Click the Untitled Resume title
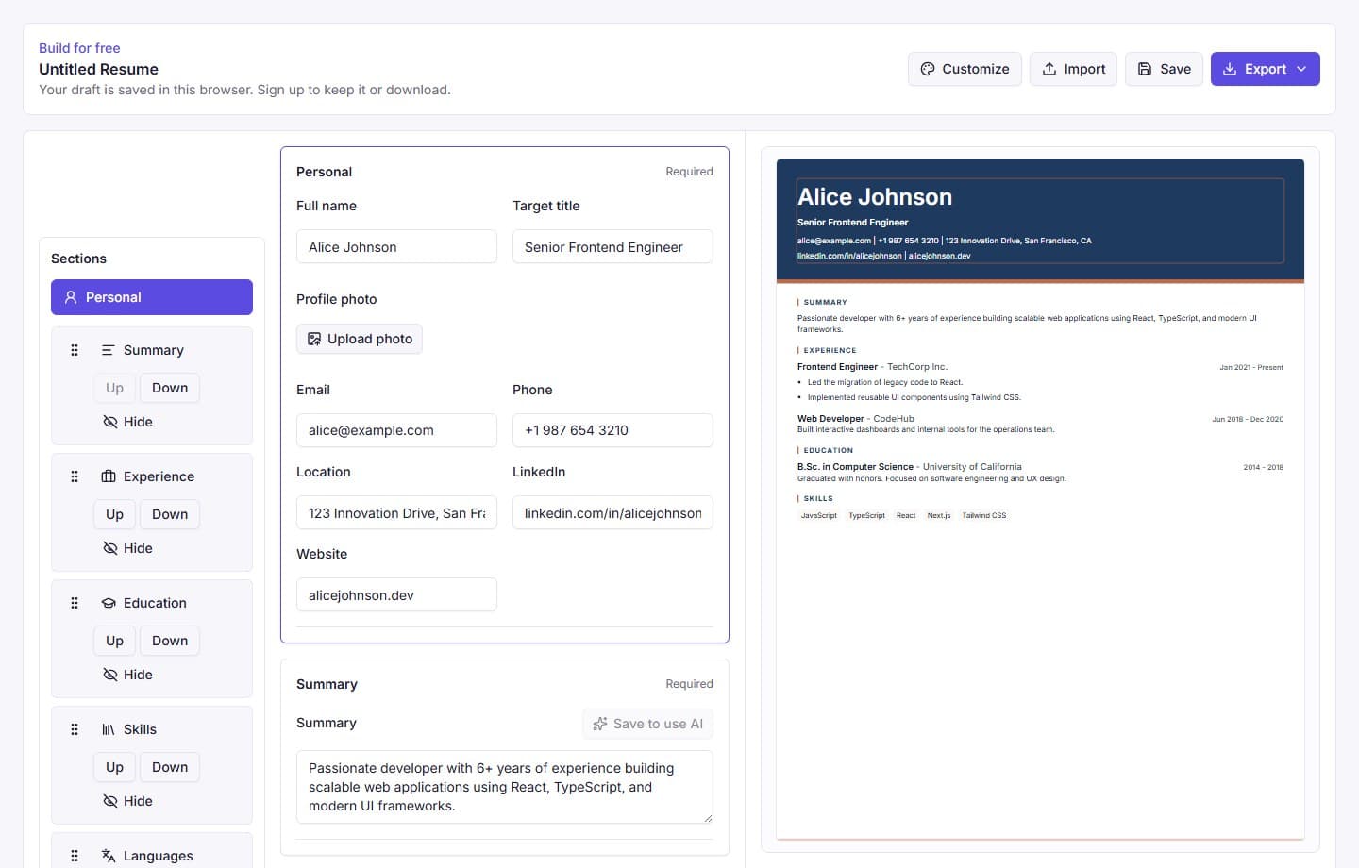Viewport: 1359px width, 868px height. click(98, 69)
